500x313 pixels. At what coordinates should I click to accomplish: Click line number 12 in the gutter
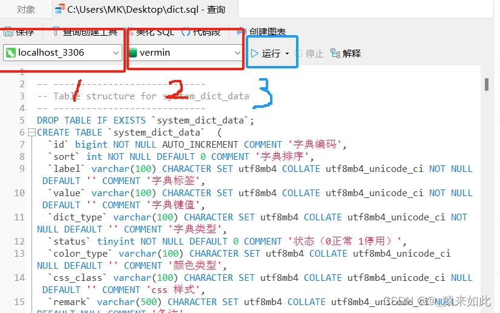(19, 242)
